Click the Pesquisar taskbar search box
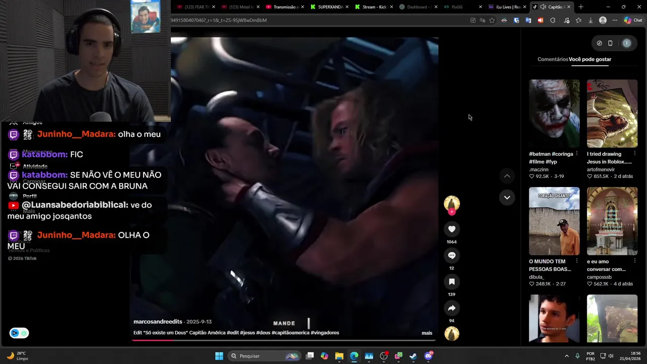Image resolution: width=647 pixels, height=364 pixels. tap(265, 356)
